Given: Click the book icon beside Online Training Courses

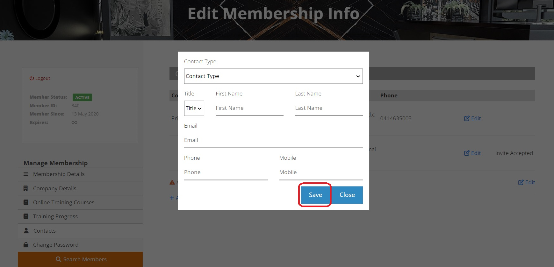Looking at the screenshot, I should (x=26, y=202).
